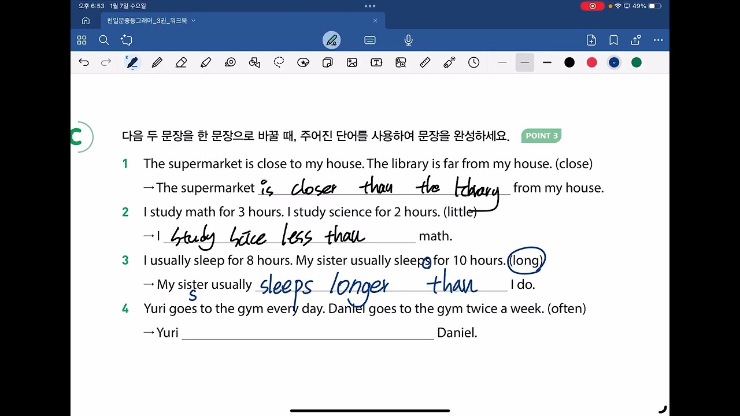
Task: Open the timer clock tool
Action: click(x=474, y=62)
